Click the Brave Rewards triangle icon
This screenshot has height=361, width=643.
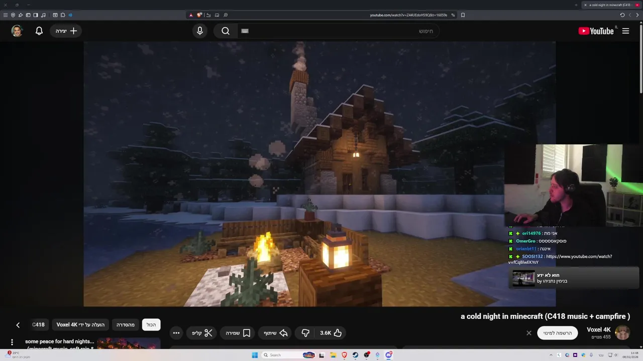(x=191, y=15)
